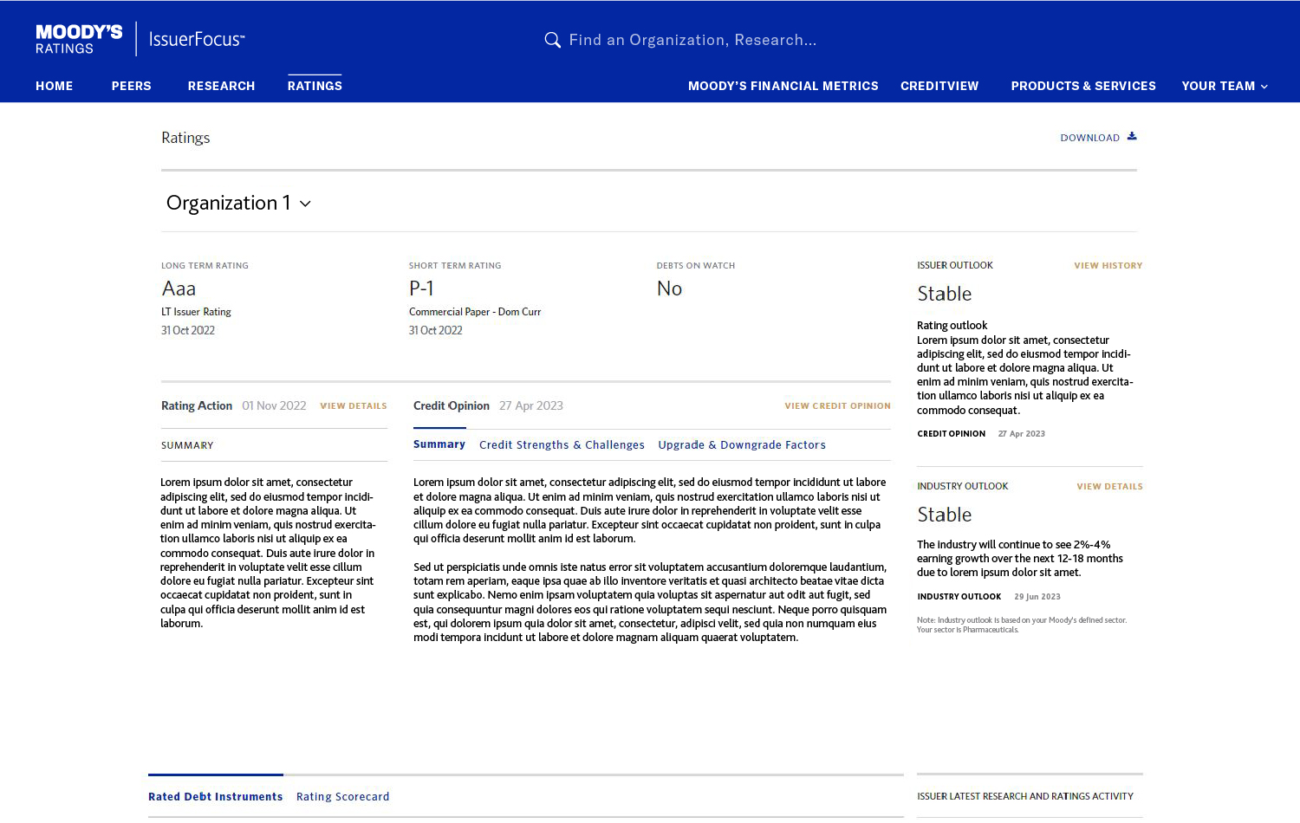Open Moody's Financial Metrics

783,86
